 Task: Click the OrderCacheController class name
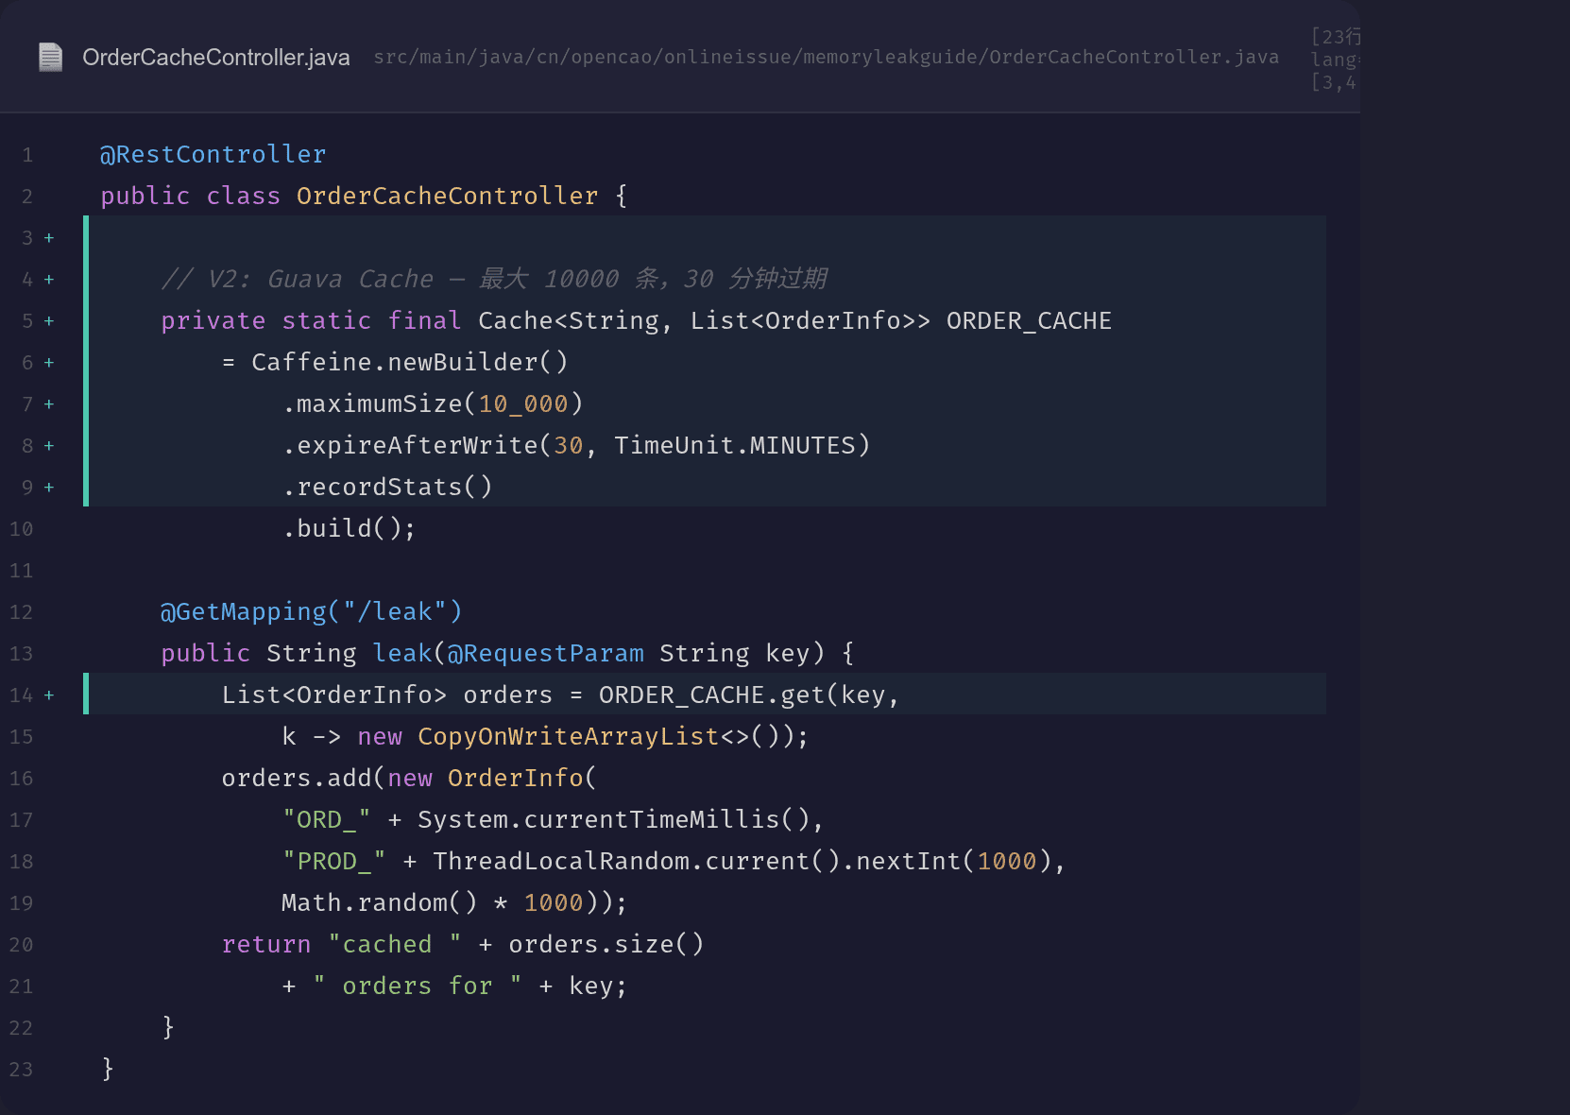(x=447, y=196)
